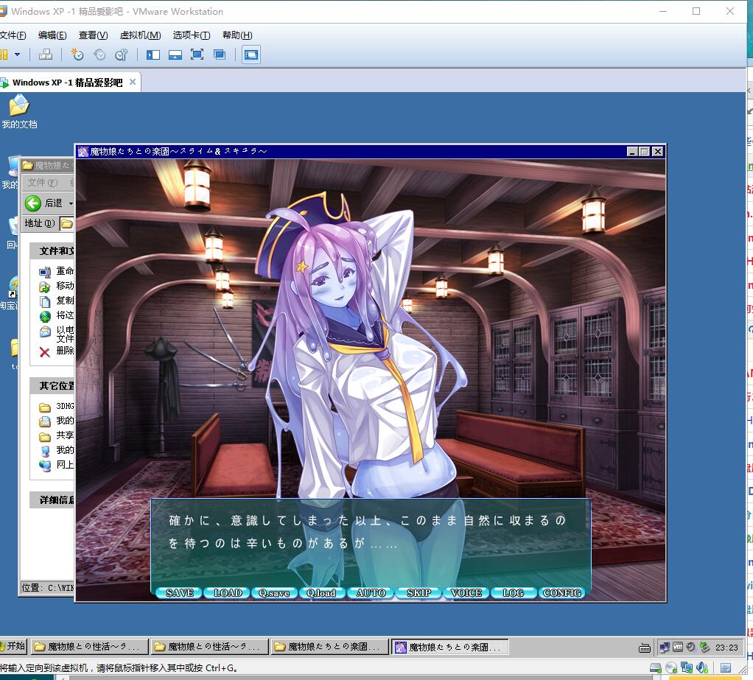Click the Q.load quick load button
Image resolution: width=753 pixels, height=680 pixels.
pyautogui.click(x=321, y=593)
